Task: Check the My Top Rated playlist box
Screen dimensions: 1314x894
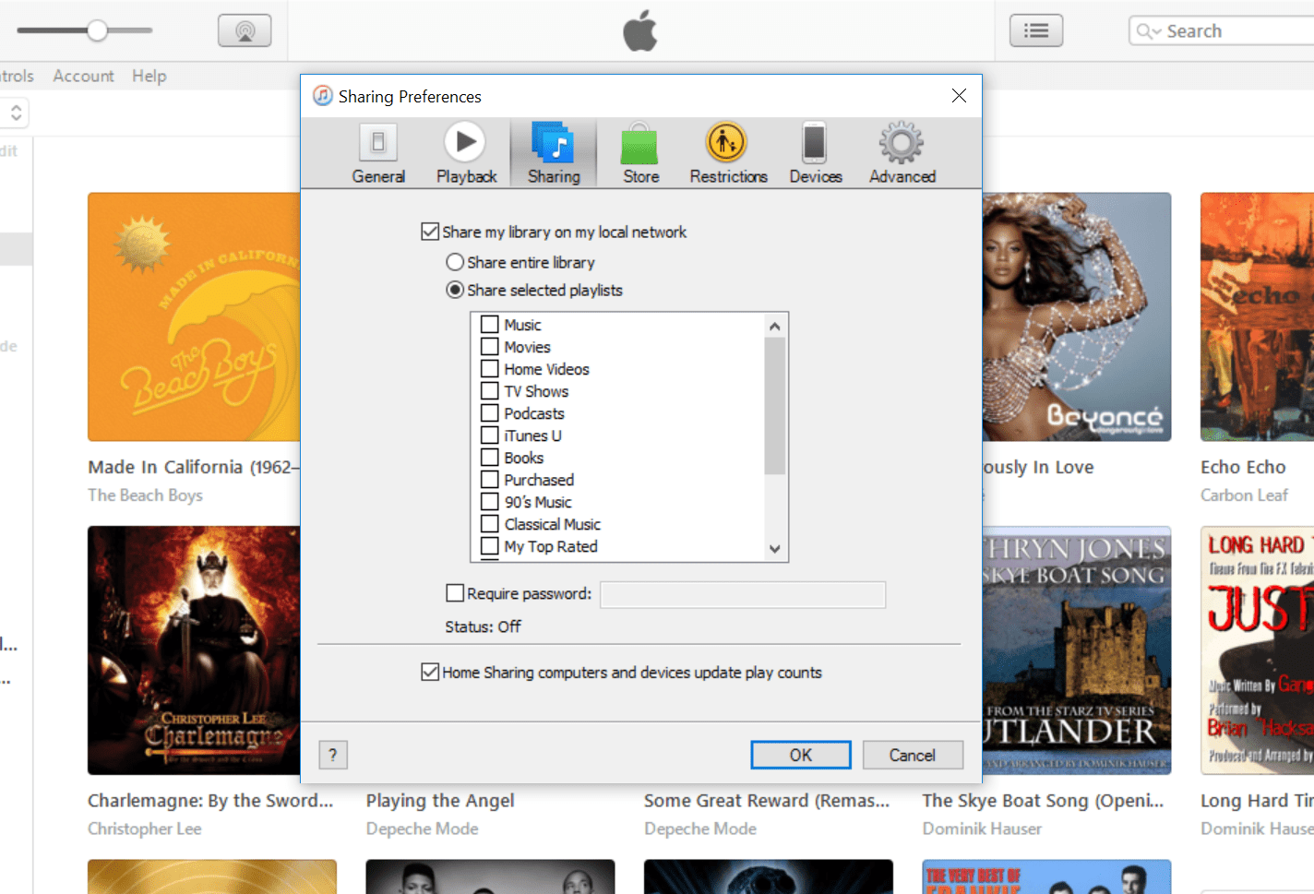Action: click(x=490, y=546)
